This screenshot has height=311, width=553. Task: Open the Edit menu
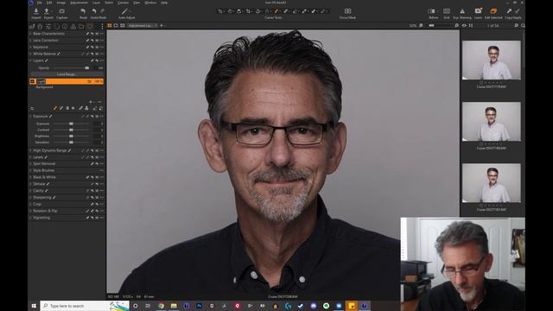[x=49, y=3]
